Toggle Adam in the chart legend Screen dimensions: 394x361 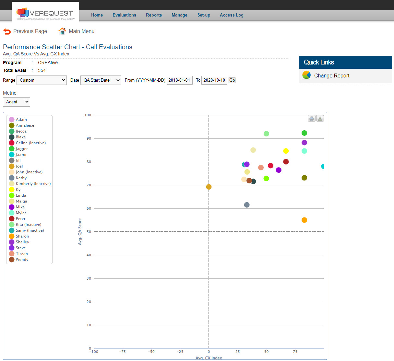[x=18, y=119]
